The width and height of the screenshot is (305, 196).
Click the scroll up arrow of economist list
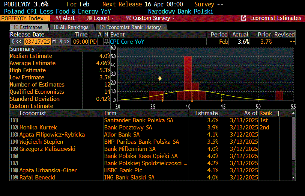pos(293,113)
